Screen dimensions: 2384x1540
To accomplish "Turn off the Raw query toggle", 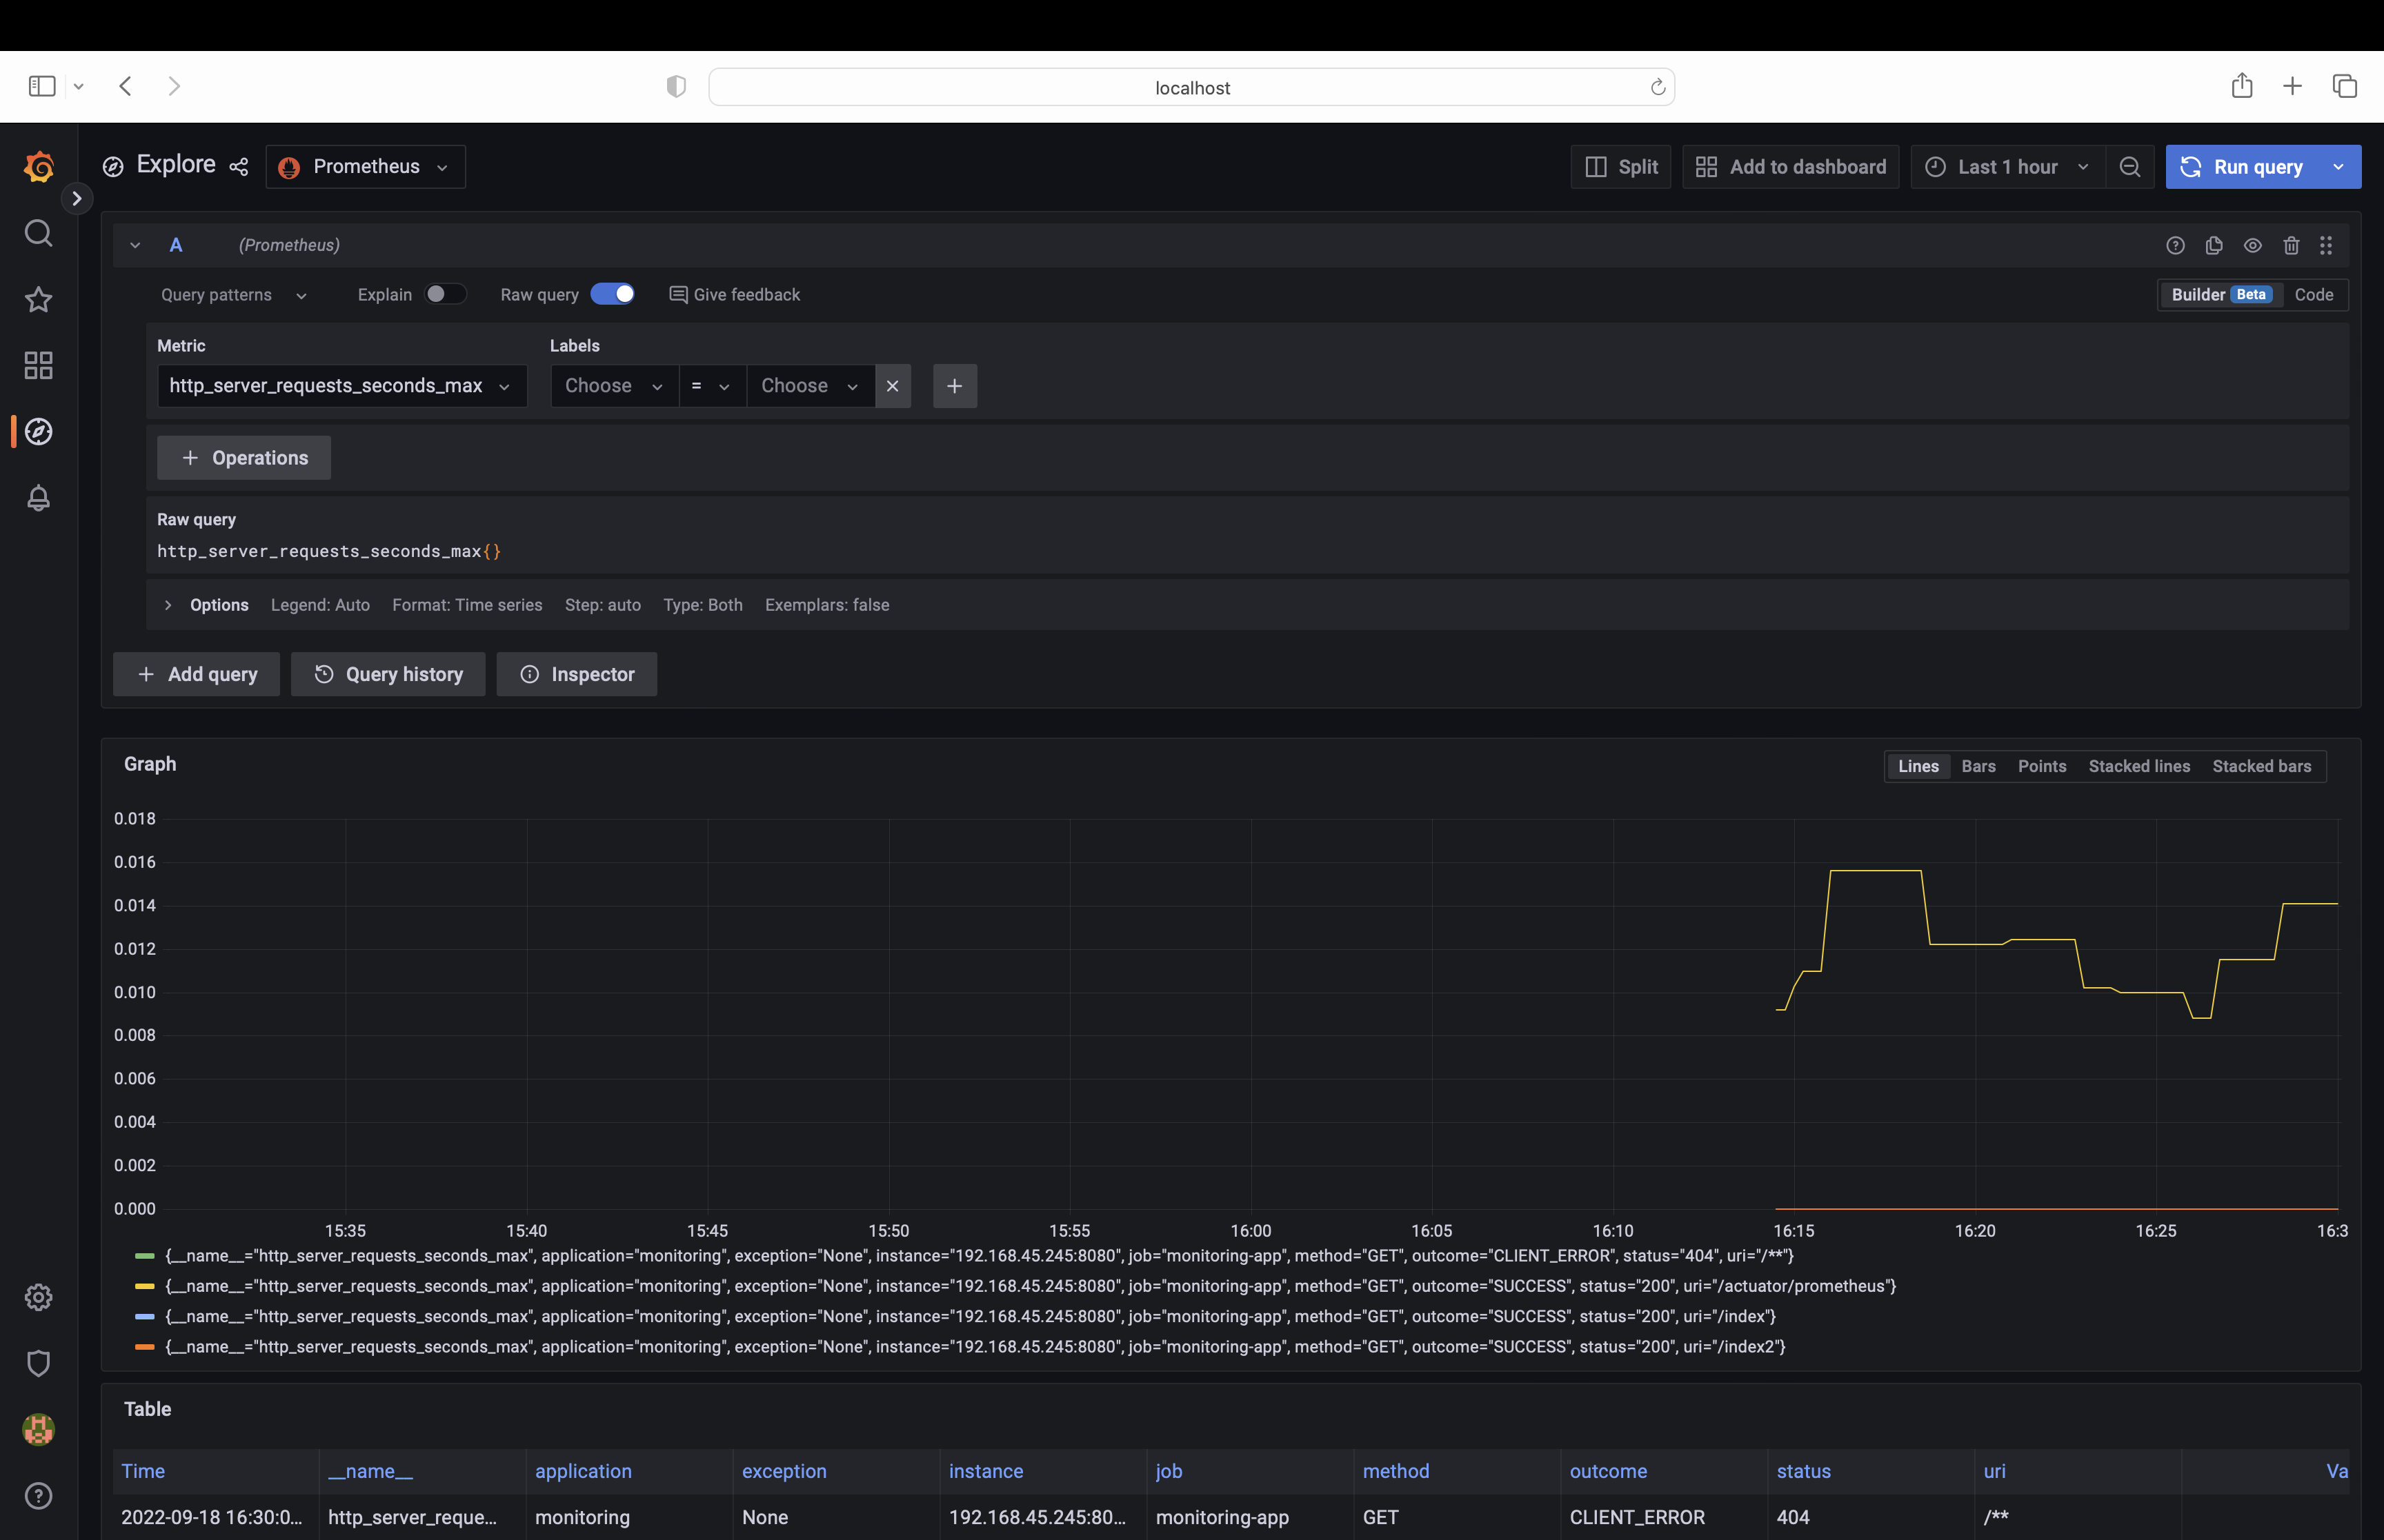I will click(x=613, y=294).
